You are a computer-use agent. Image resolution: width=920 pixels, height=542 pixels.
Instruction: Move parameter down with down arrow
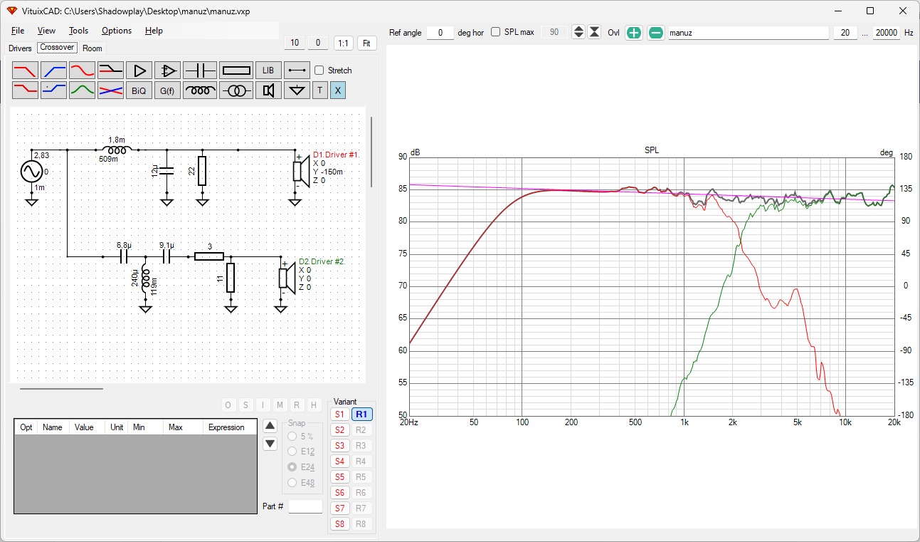(x=270, y=444)
